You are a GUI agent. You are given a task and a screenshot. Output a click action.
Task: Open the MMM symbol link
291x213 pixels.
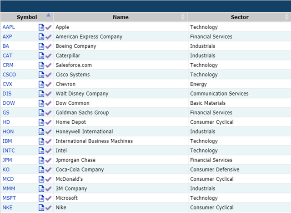point(9,188)
